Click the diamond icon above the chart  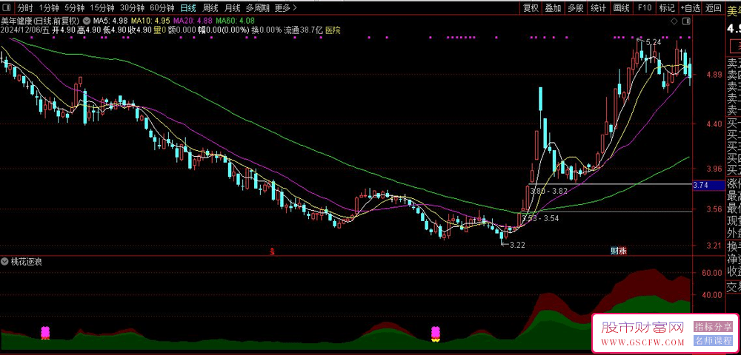(x=674, y=21)
